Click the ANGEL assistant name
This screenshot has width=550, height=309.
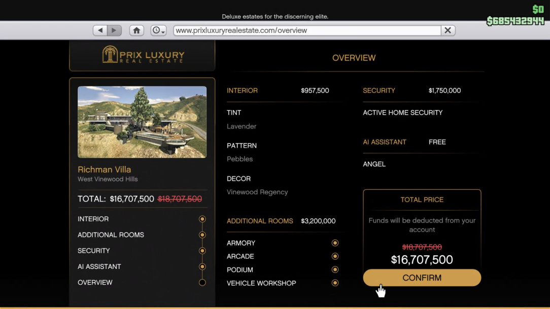click(374, 164)
